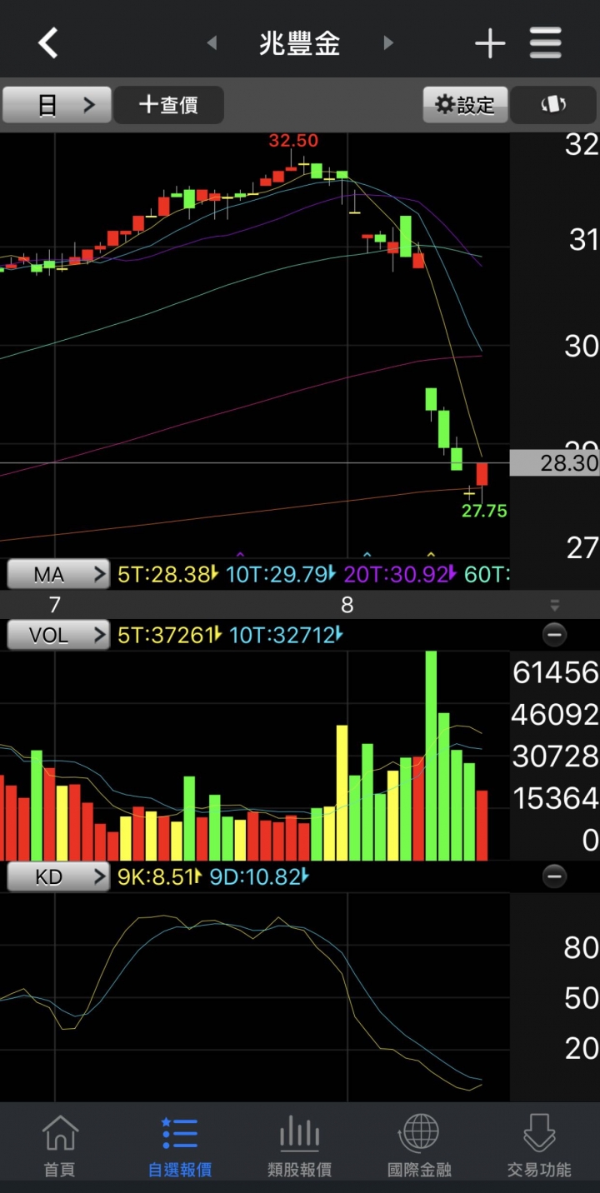This screenshot has height=1193, width=600.
Task: Change the VOL indicator selector
Action: (x=58, y=636)
